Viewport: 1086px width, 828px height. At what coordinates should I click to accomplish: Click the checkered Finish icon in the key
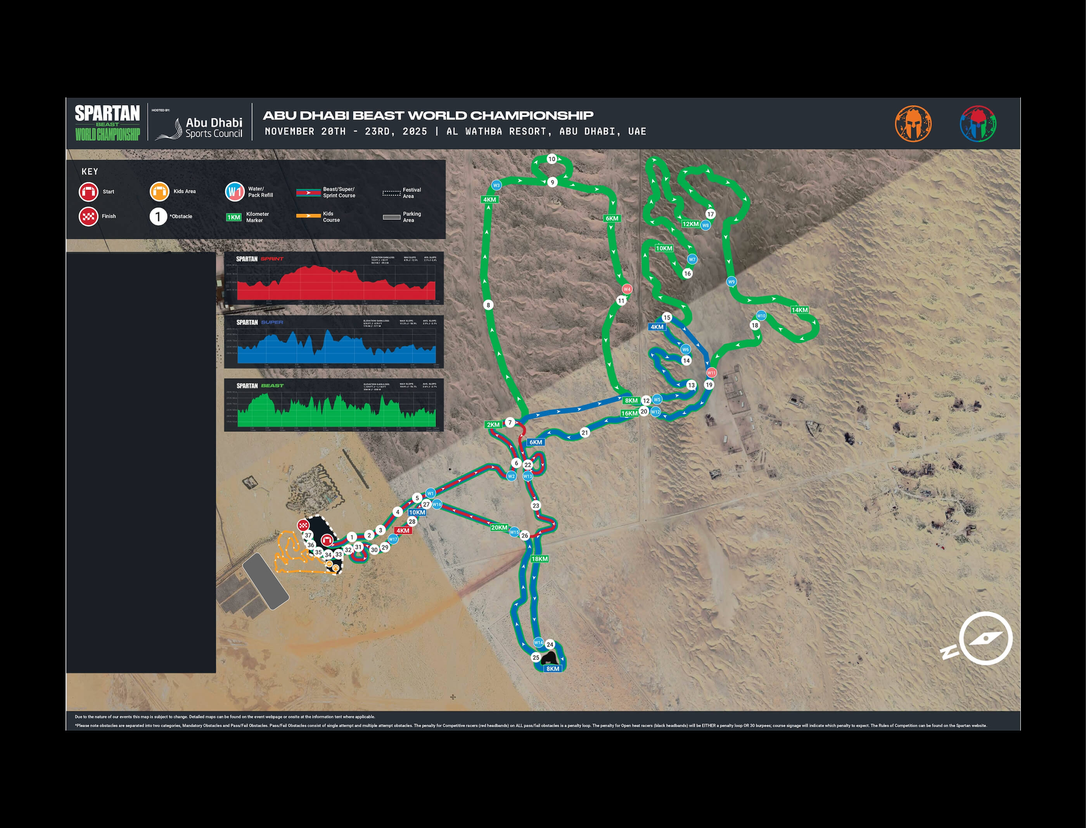click(88, 216)
